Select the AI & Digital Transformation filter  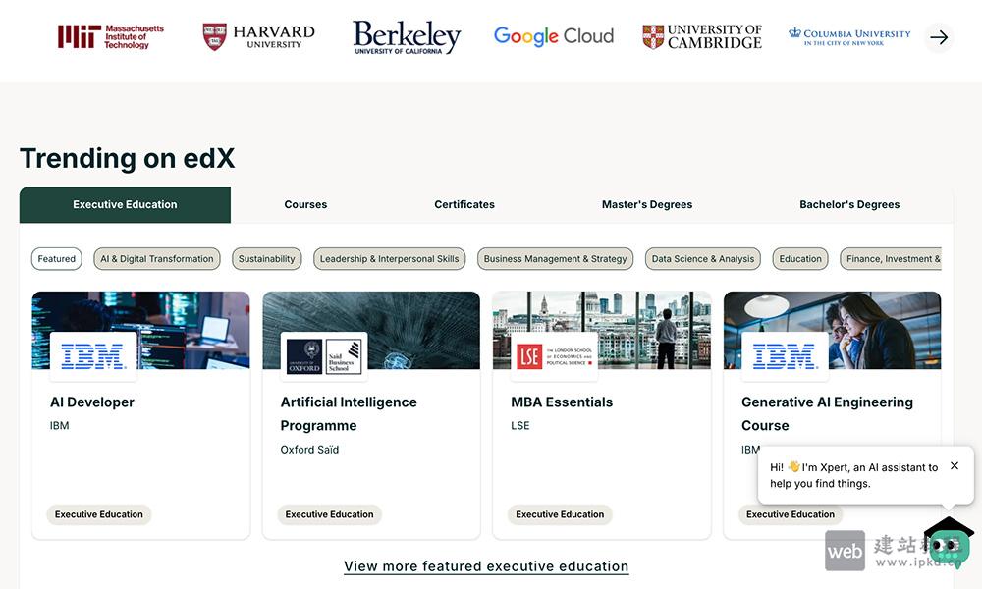[x=156, y=258]
